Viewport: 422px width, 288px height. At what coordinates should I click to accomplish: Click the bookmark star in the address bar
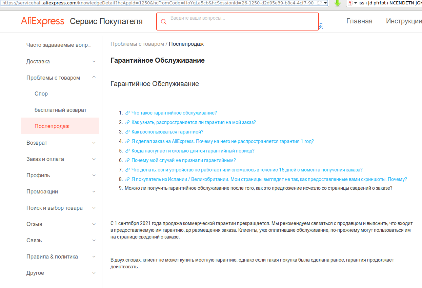click(x=319, y=3)
